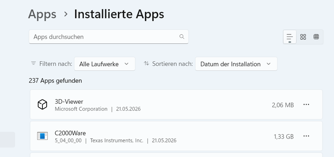Click the 237 Apps gefunden text
334x157 pixels.
[55, 81]
